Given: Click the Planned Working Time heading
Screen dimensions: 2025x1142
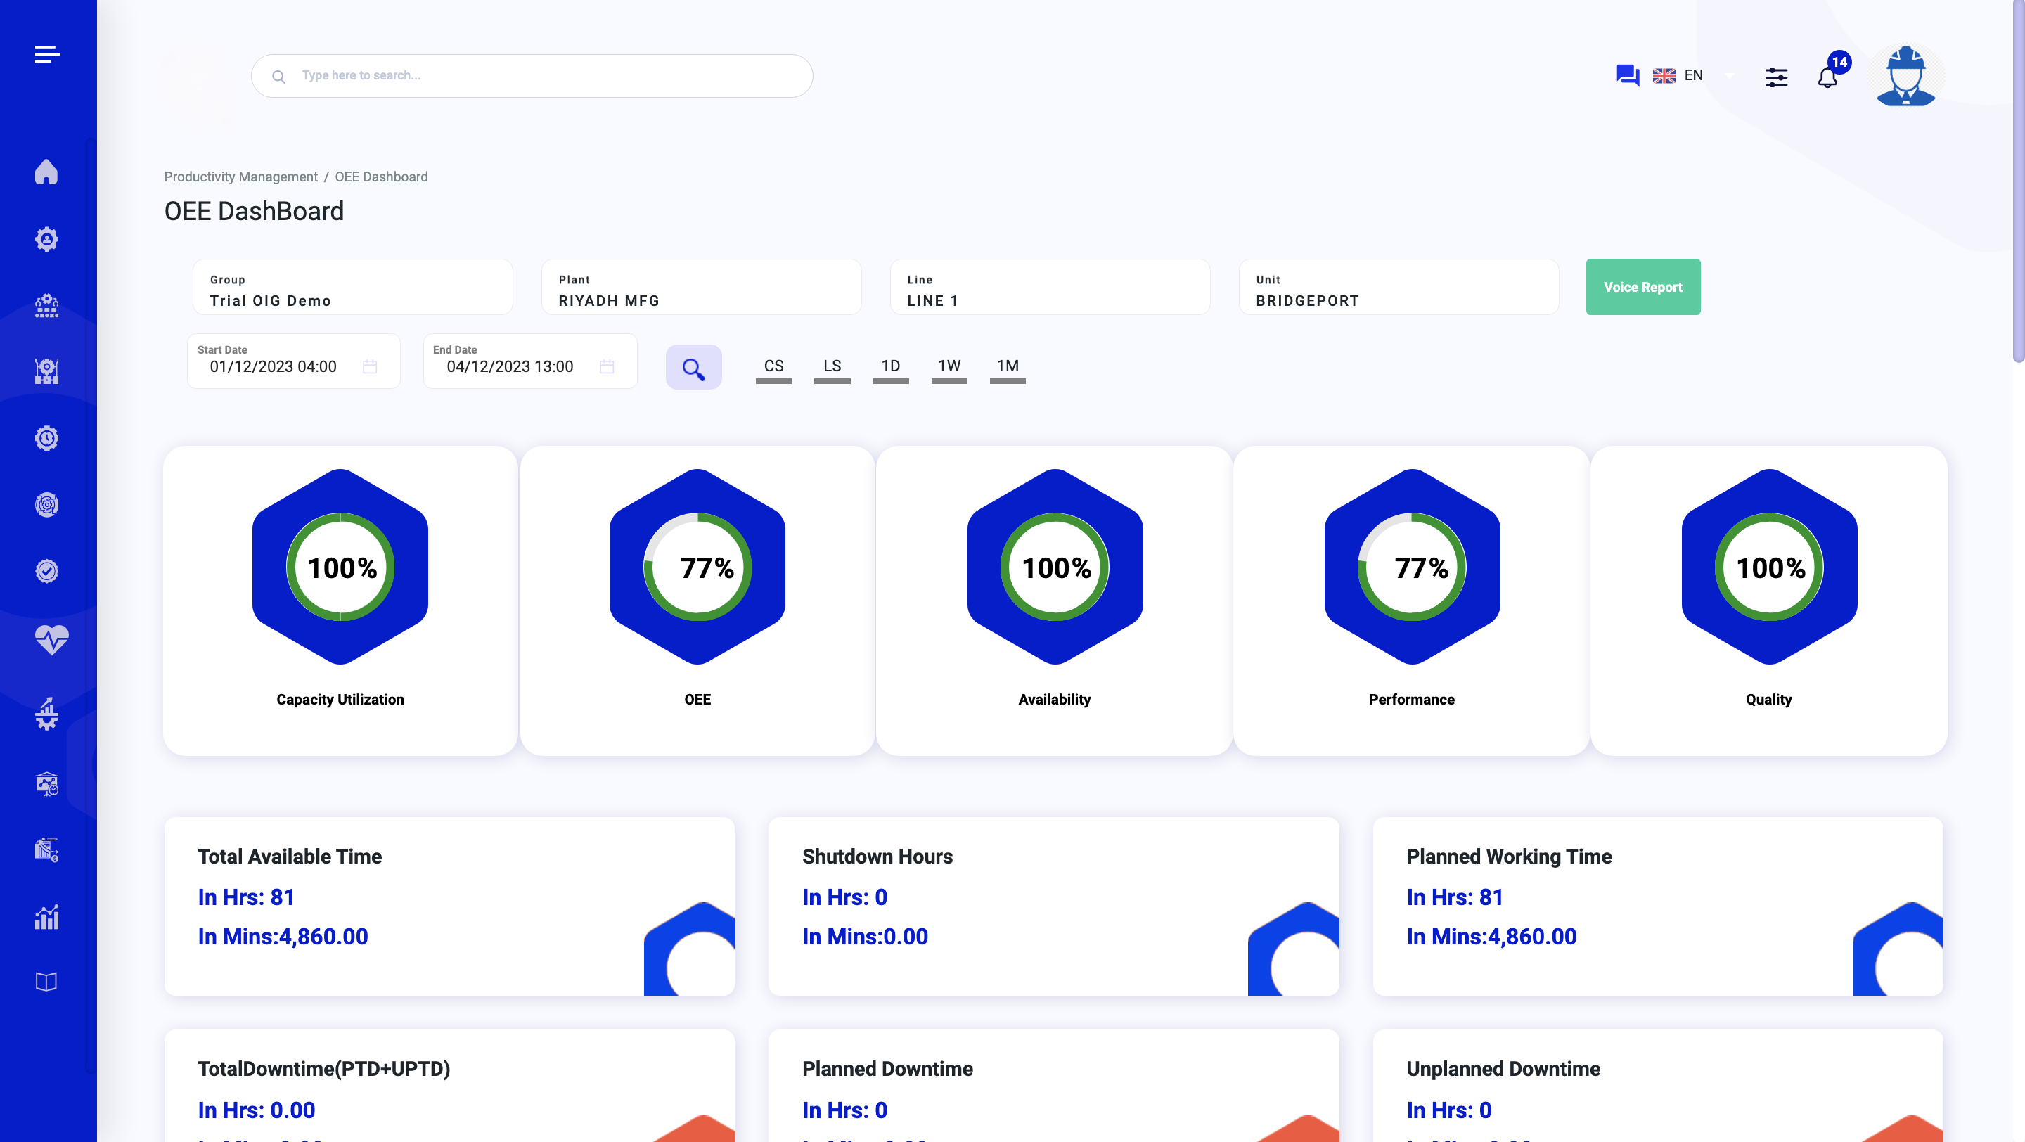Looking at the screenshot, I should [1510, 856].
